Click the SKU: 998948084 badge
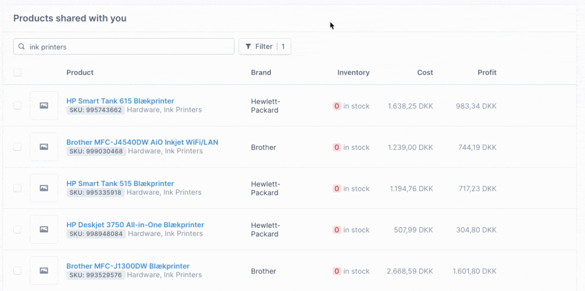This screenshot has width=585, height=291. tap(96, 233)
